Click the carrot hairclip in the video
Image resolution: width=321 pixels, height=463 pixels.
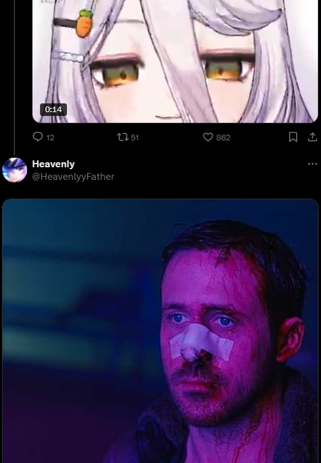click(84, 23)
